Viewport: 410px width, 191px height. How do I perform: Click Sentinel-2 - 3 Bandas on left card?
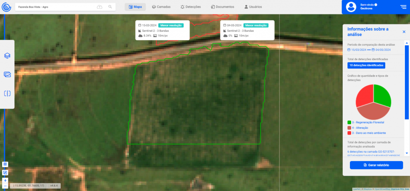click(x=156, y=30)
